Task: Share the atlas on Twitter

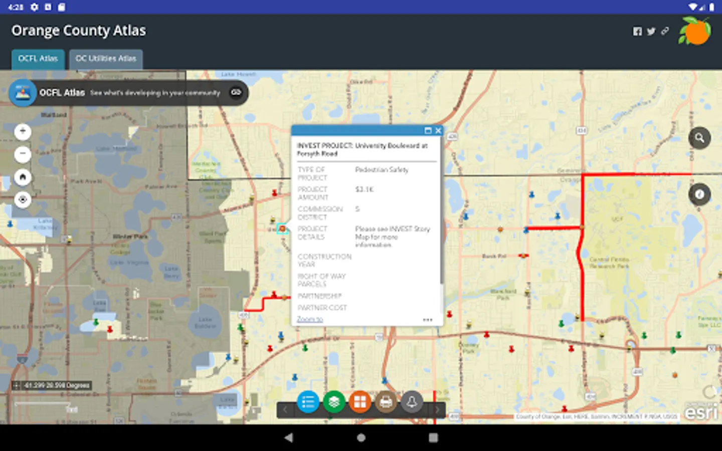Action: pos(651,31)
